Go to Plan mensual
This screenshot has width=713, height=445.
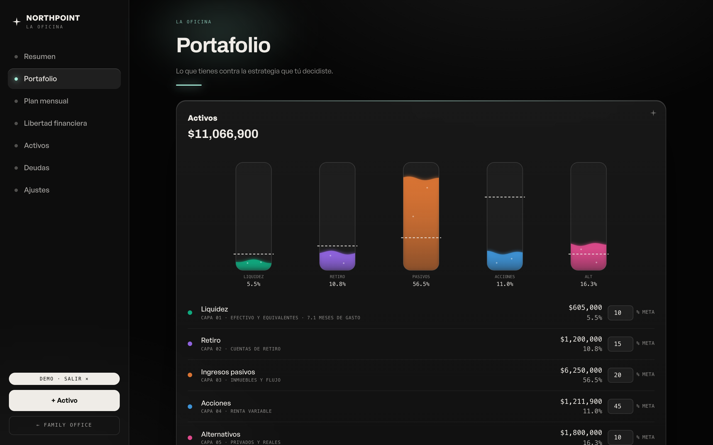64,101
